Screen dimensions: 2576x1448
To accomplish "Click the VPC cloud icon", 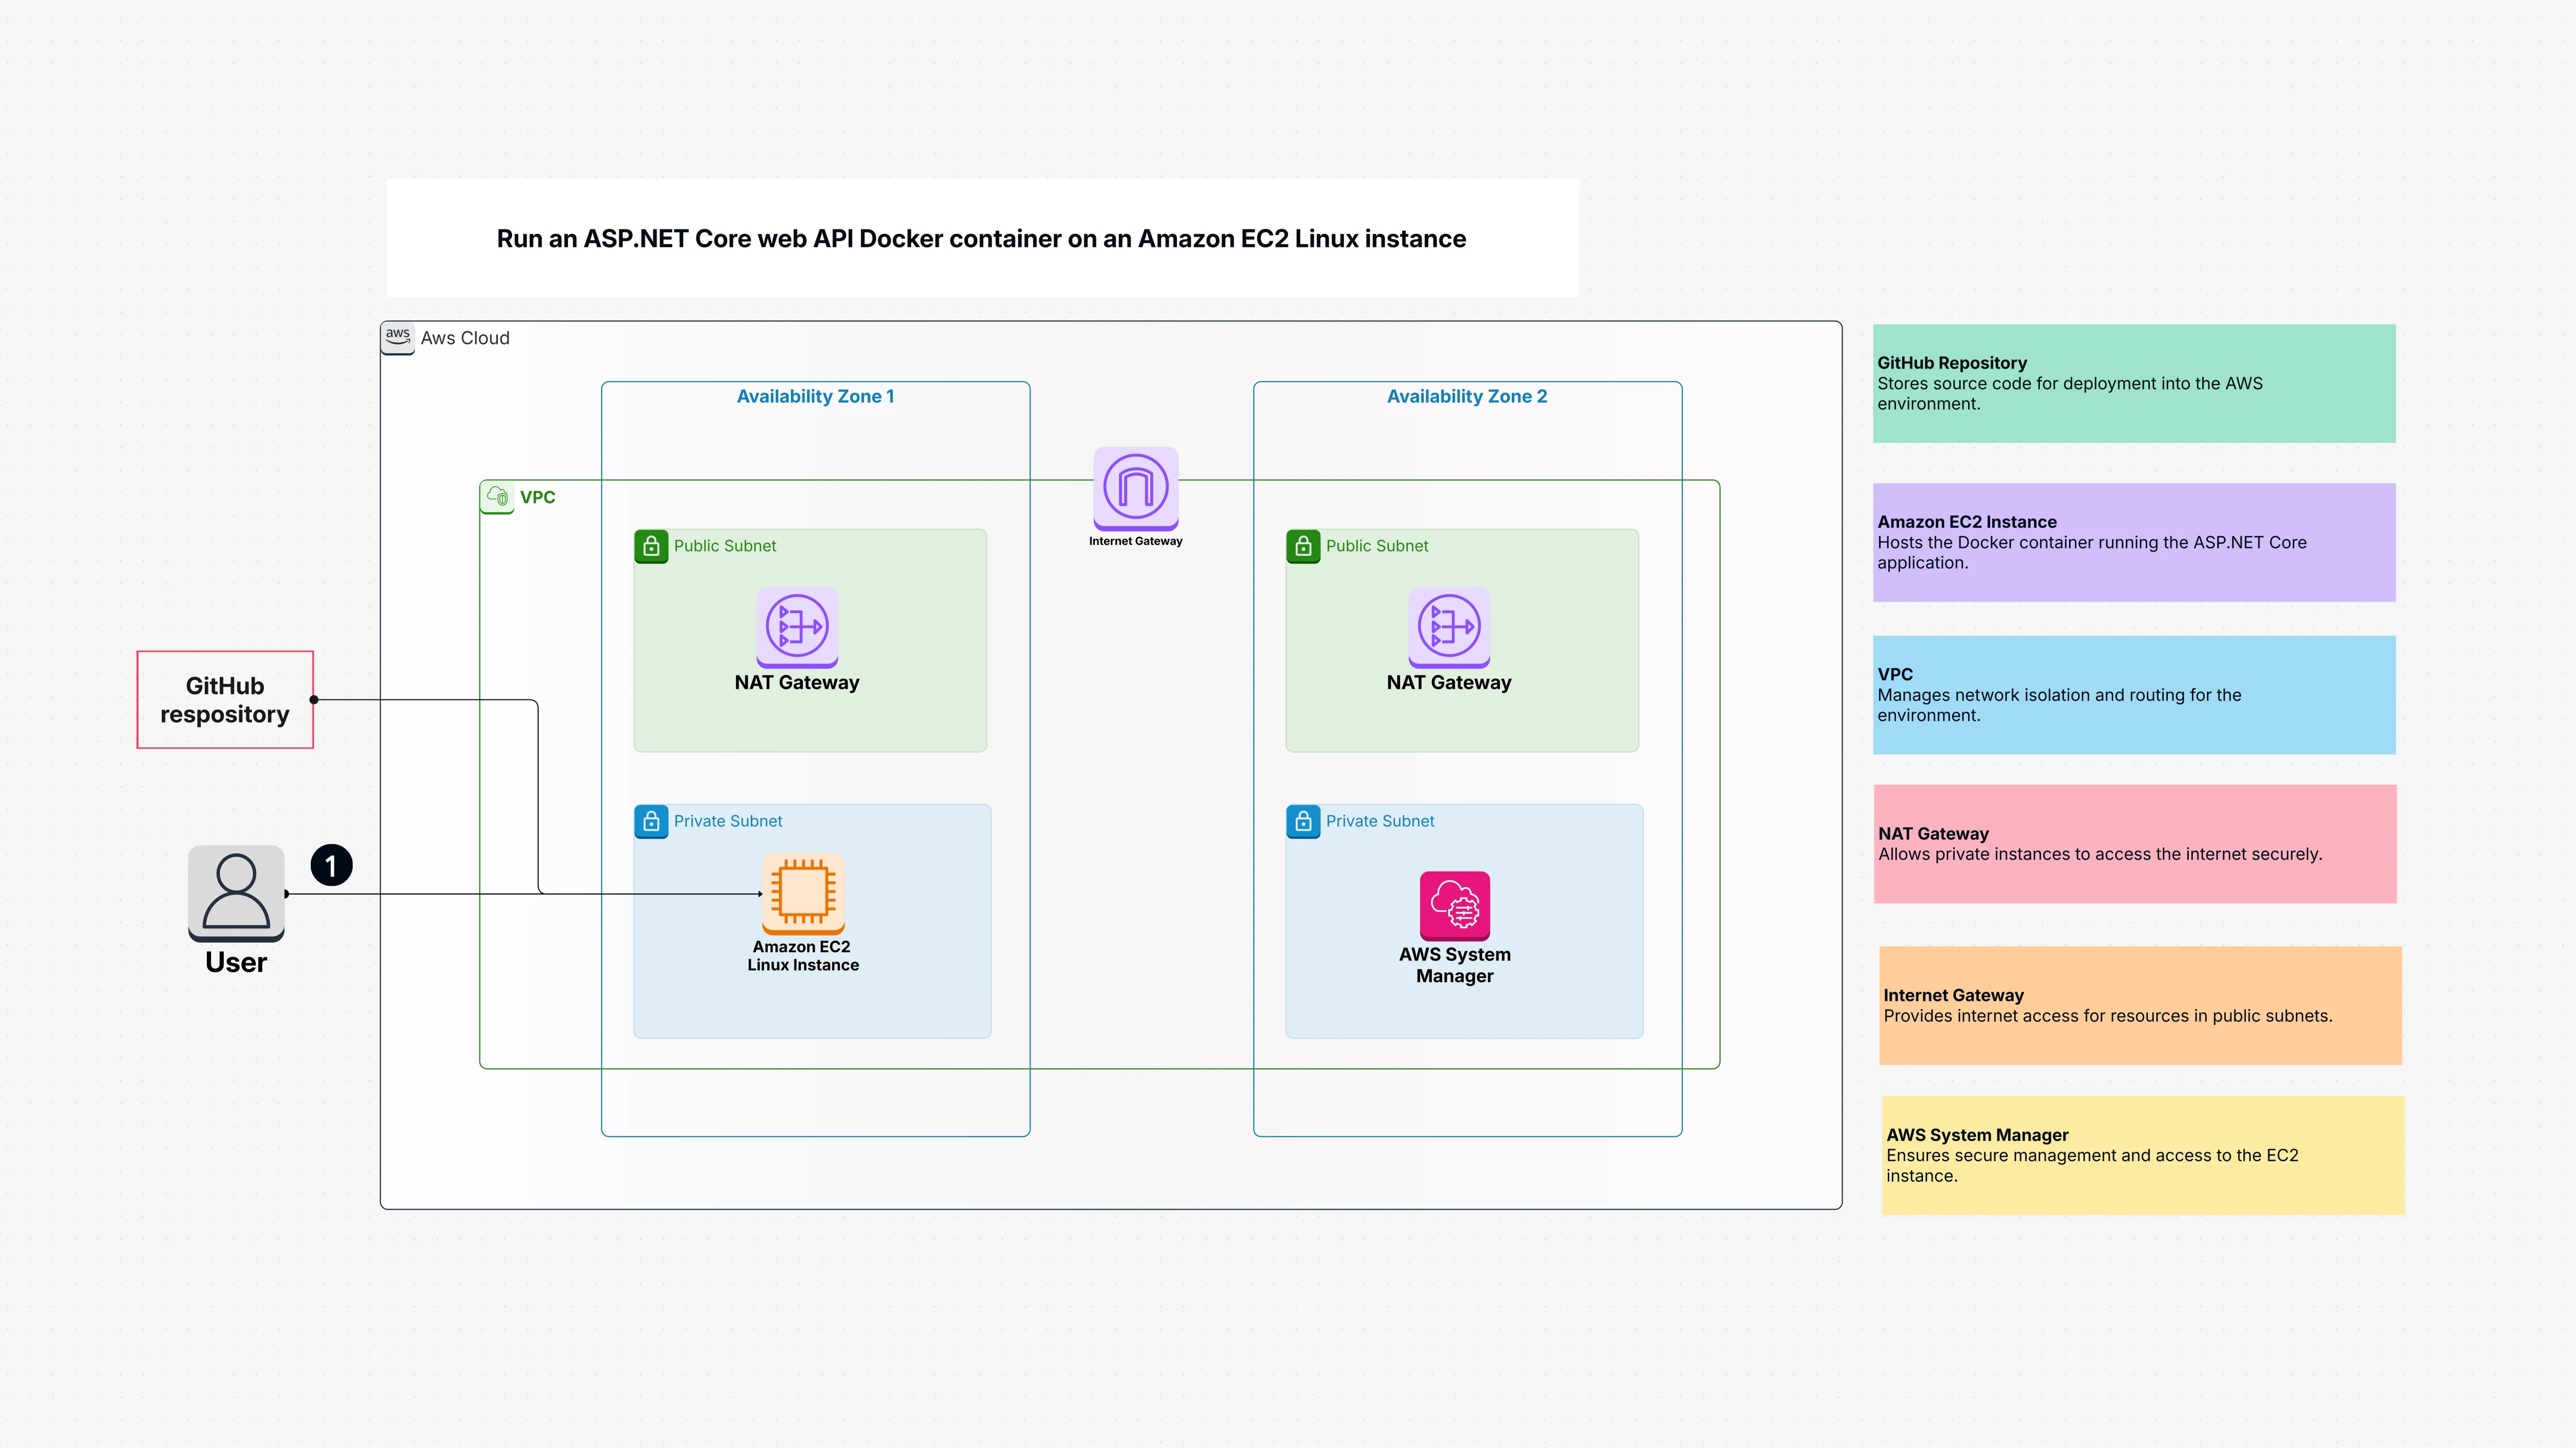I will click(497, 496).
